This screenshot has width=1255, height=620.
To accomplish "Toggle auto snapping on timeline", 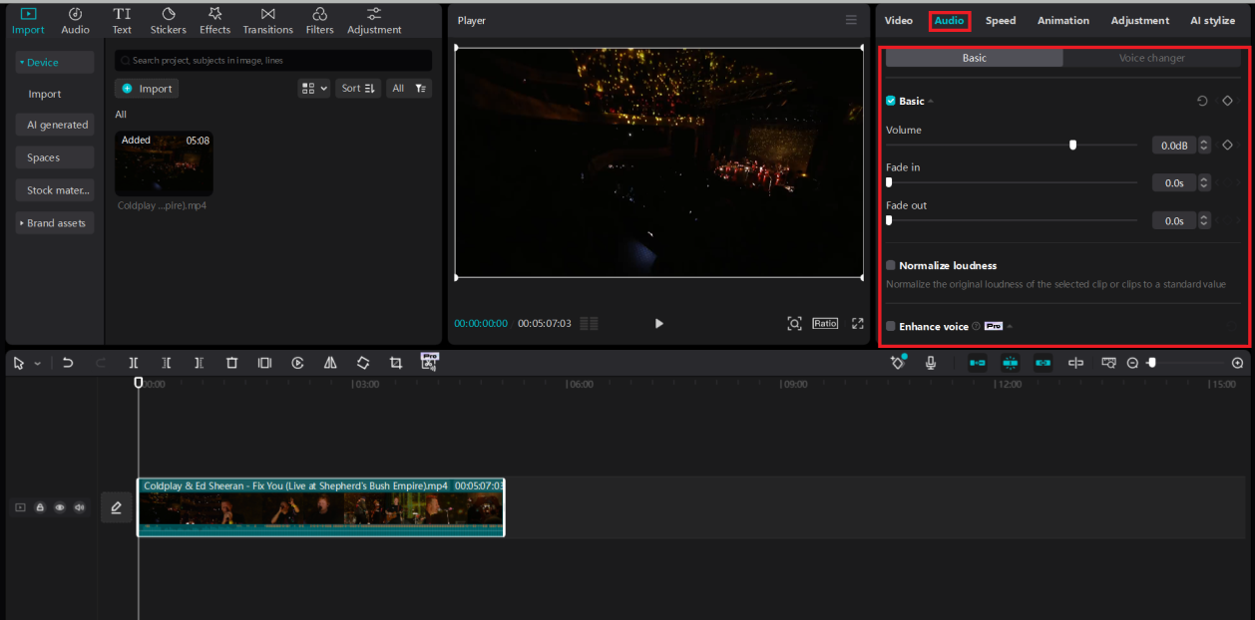I will [1011, 364].
